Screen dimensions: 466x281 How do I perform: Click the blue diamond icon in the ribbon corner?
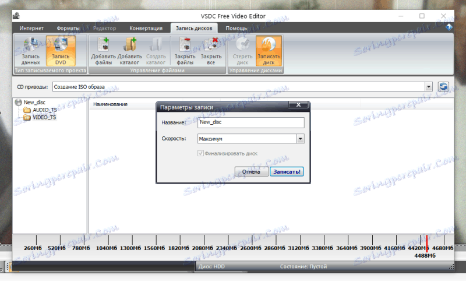click(x=449, y=27)
